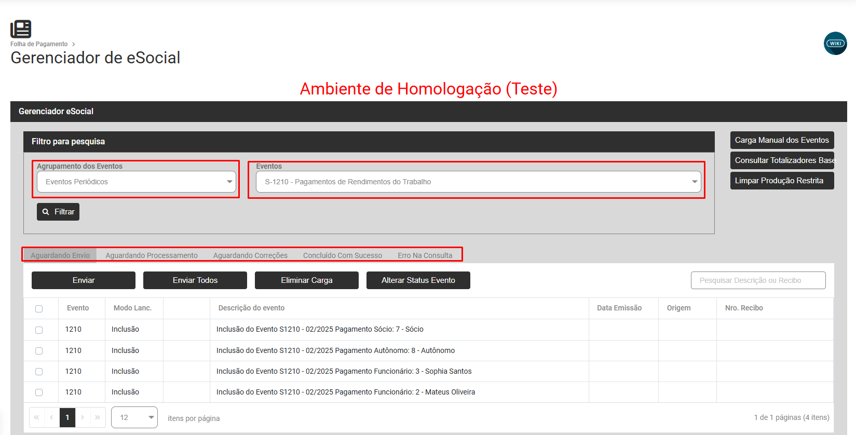Image resolution: width=856 pixels, height=435 pixels.
Task: Toggle the select-all checkbox in table header
Action: [39, 309]
